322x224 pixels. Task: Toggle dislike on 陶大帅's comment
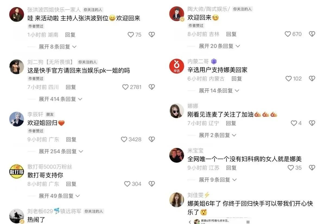point(312,34)
